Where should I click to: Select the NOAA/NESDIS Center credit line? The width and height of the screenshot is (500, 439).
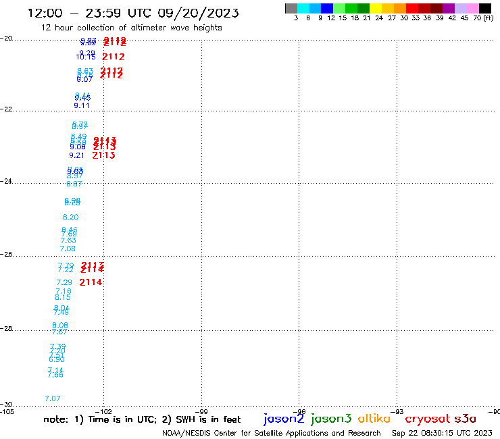pyautogui.click(x=272, y=434)
